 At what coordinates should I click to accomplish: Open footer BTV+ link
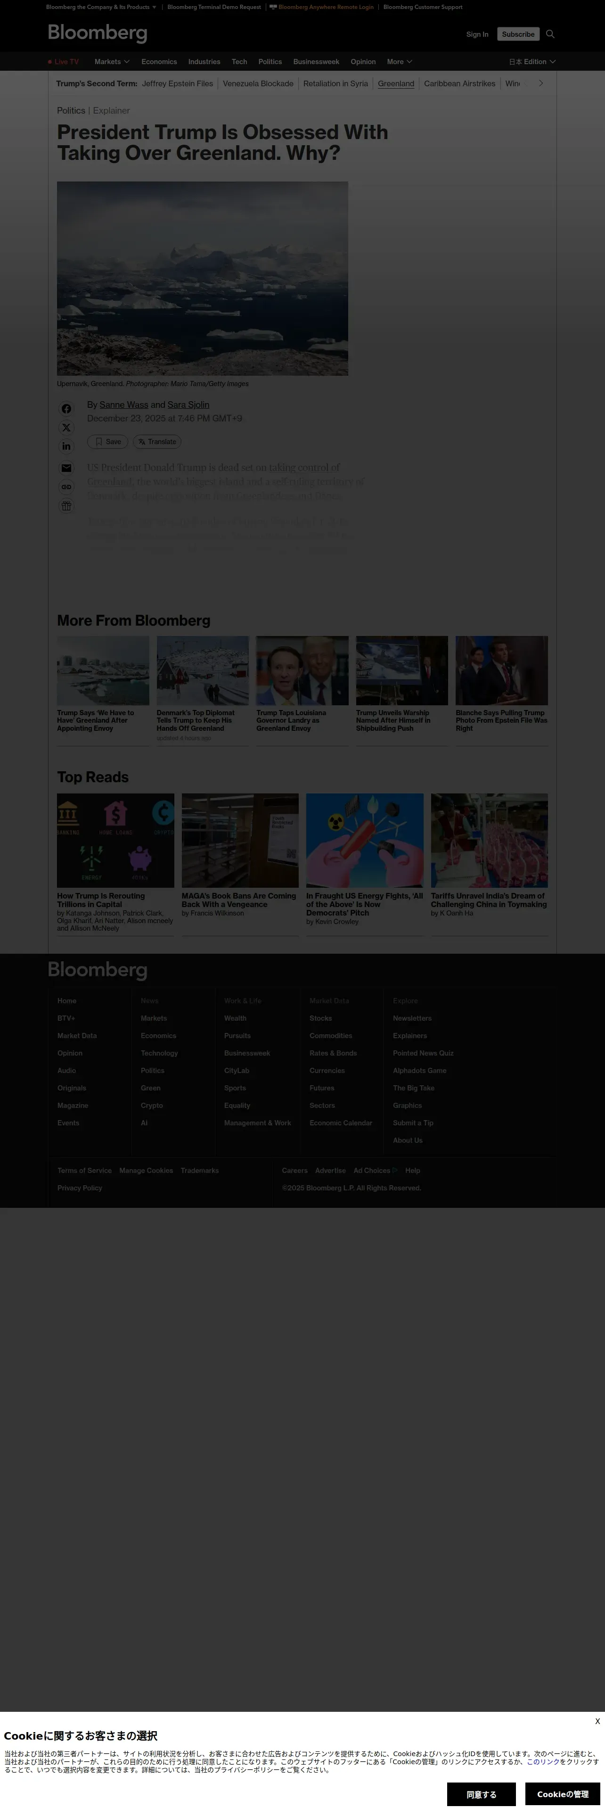coord(66,1018)
